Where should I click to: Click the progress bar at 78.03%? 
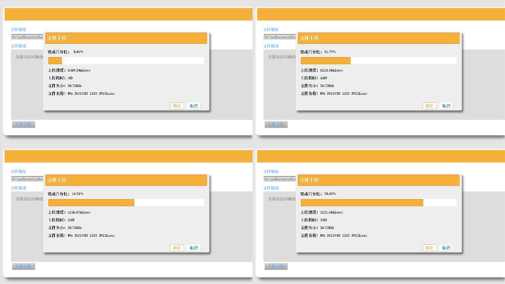pos(379,203)
